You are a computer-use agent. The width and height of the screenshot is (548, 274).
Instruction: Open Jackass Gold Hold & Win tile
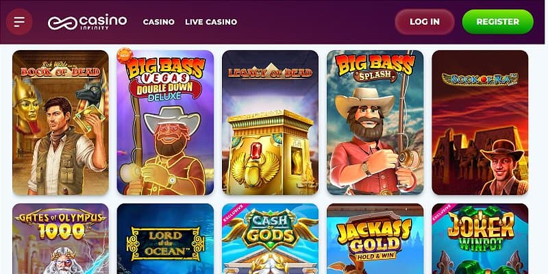point(375,238)
